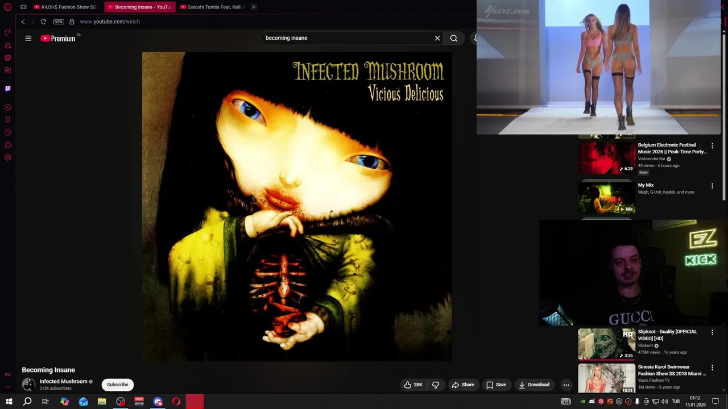The image size is (728, 409).
Task: Click the Becoming Insane video title
Action: tap(48, 370)
